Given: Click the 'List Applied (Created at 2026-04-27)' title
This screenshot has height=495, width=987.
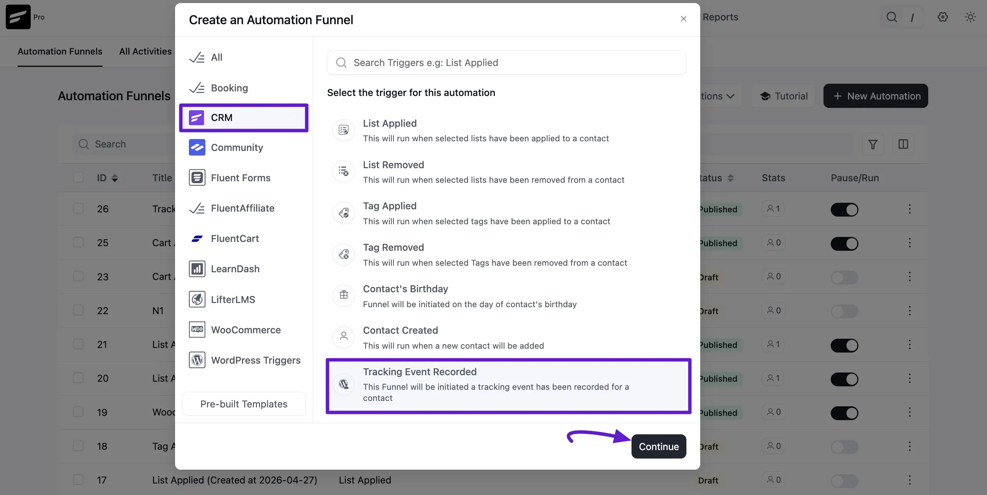Looking at the screenshot, I should point(235,480).
